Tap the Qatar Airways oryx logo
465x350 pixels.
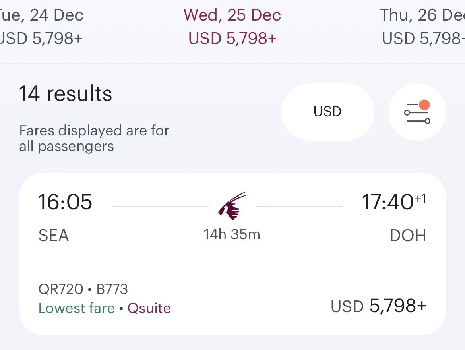[232, 206]
